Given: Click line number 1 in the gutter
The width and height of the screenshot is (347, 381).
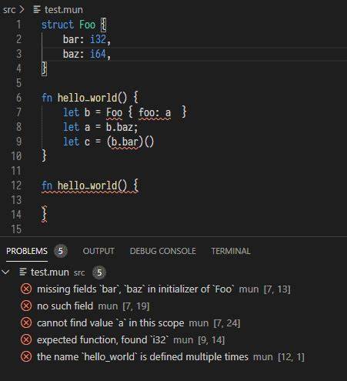Looking at the screenshot, I should tap(18, 25).
